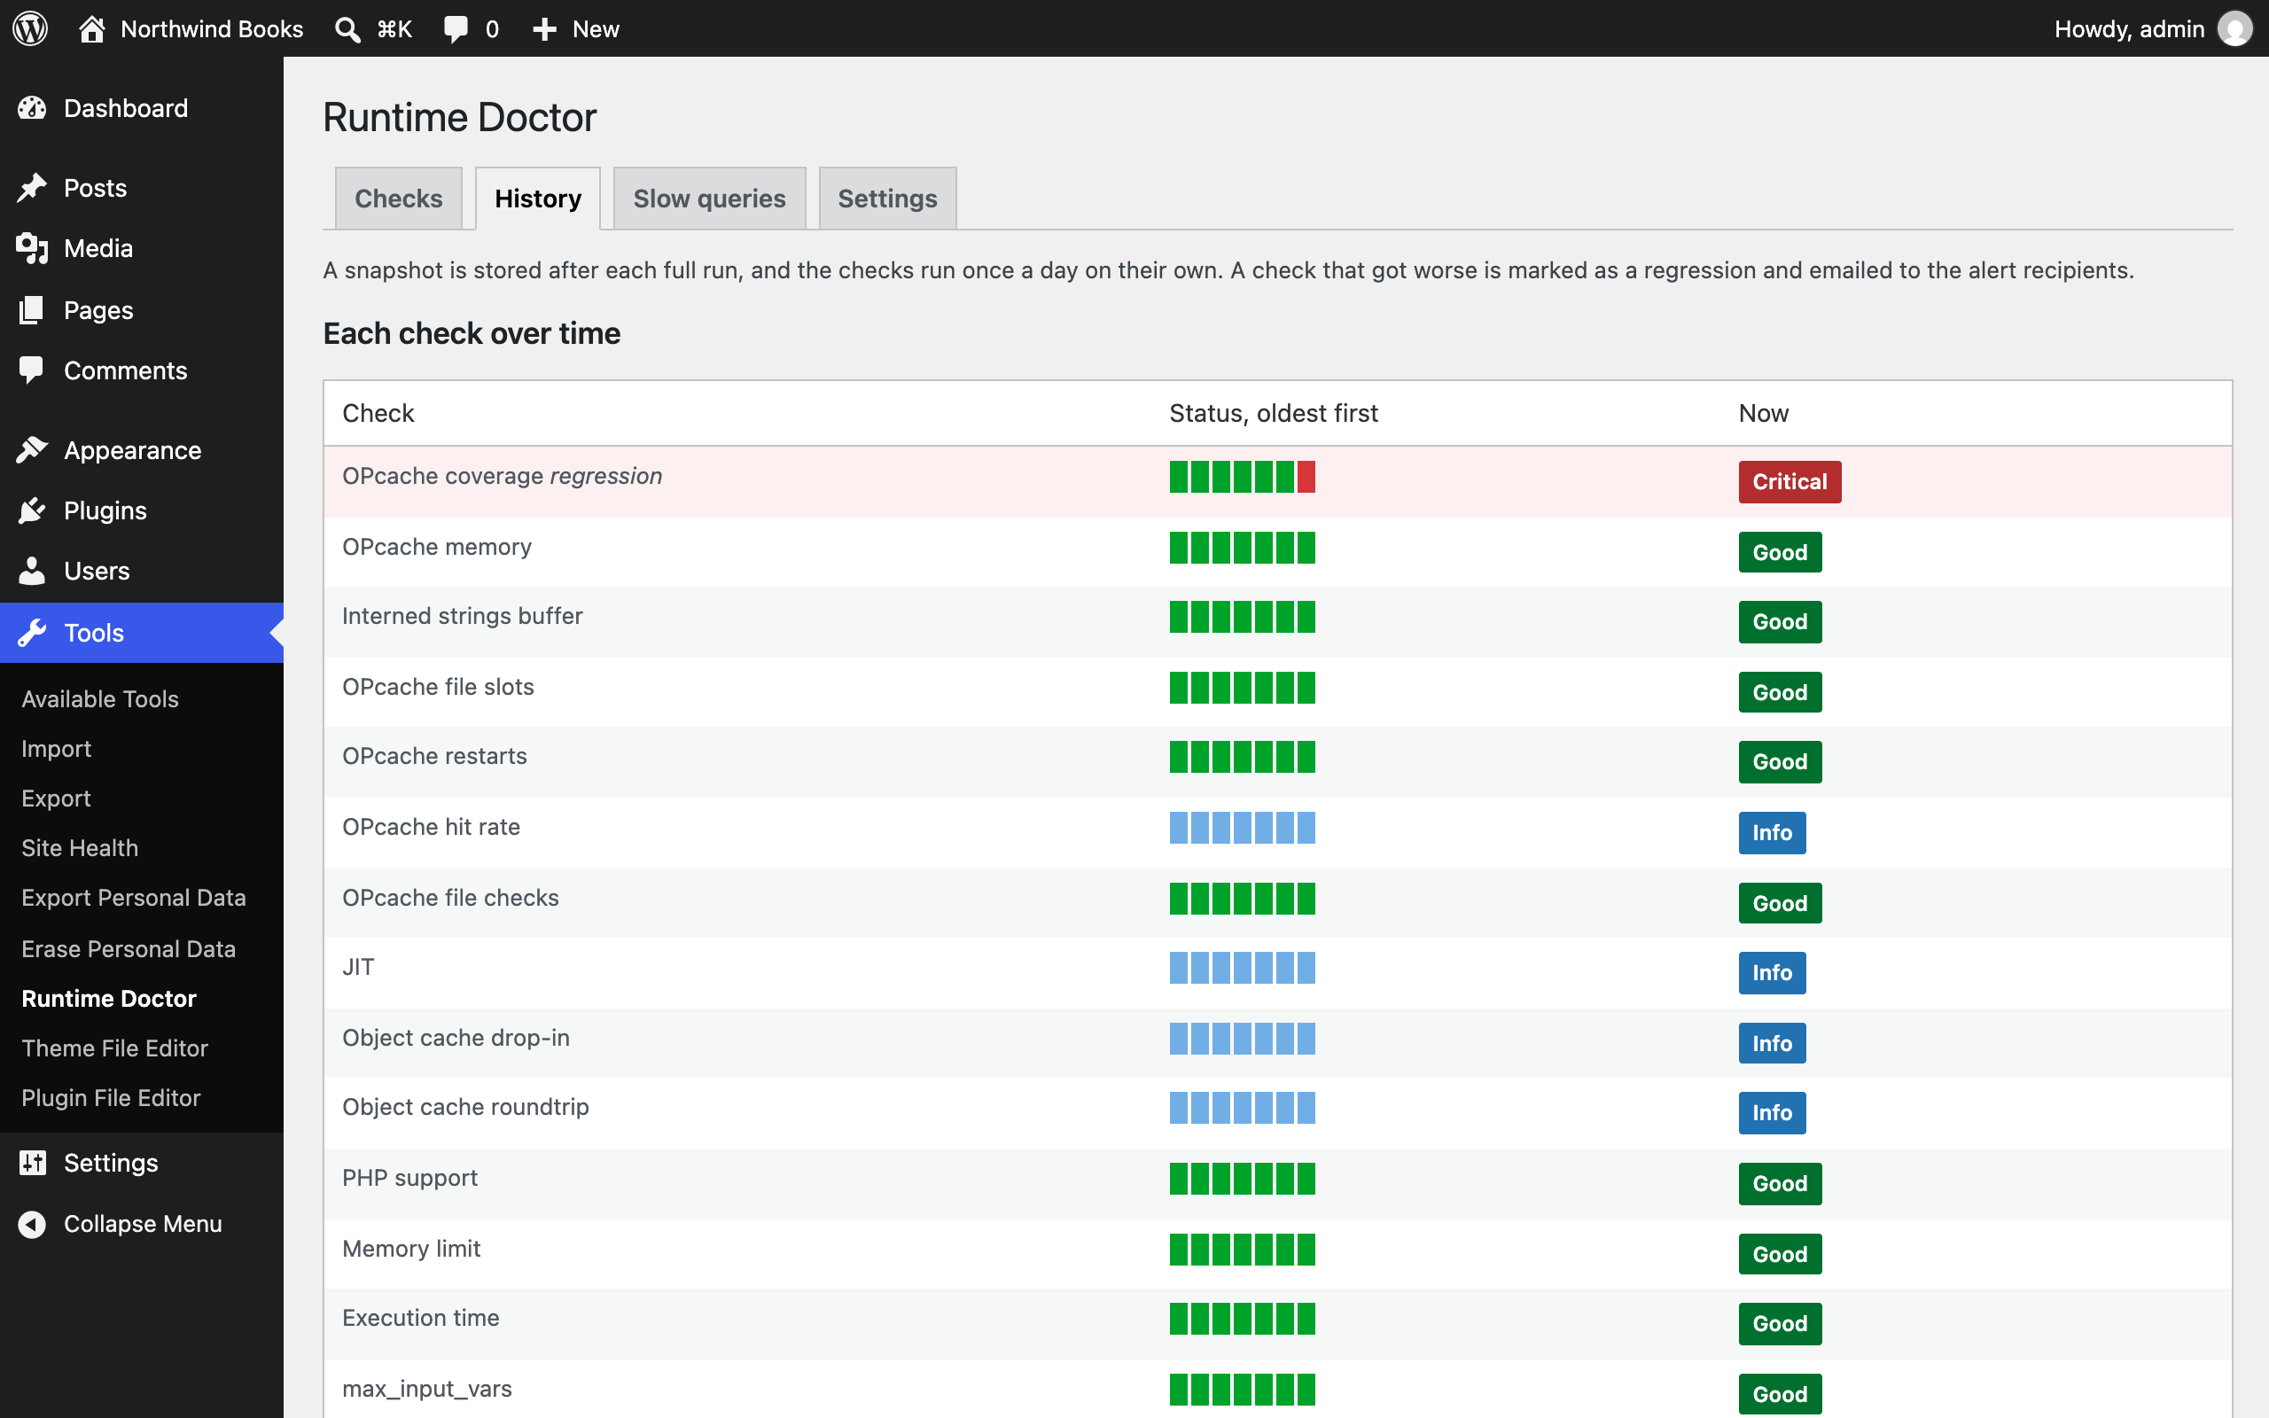Click the green status bar for OPcache restarts
This screenshot has height=1418, width=2269.
(1243, 757)
